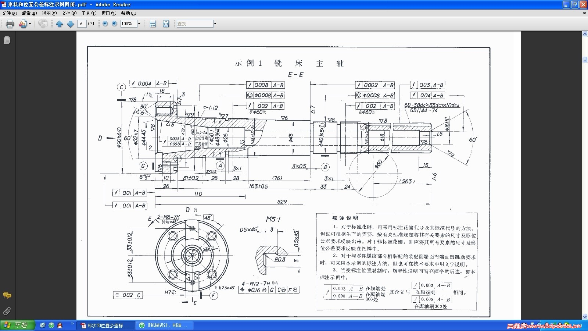This screenshot has width=588, height=331.
Task: Zoom in with the plus button
Action: pyautogui.click(x=114, y=24)
